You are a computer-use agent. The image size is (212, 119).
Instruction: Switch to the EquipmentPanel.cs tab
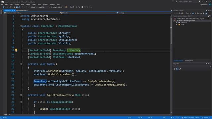22,11
